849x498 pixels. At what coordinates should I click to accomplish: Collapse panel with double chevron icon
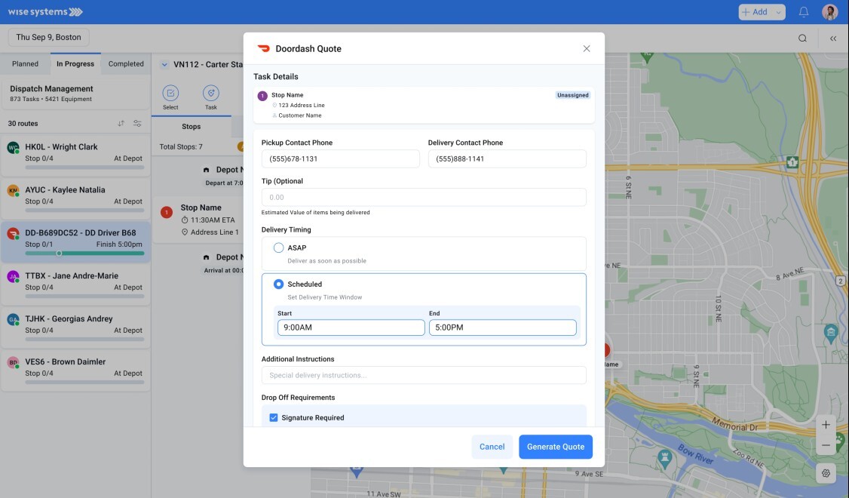click(x=832, y=38)
